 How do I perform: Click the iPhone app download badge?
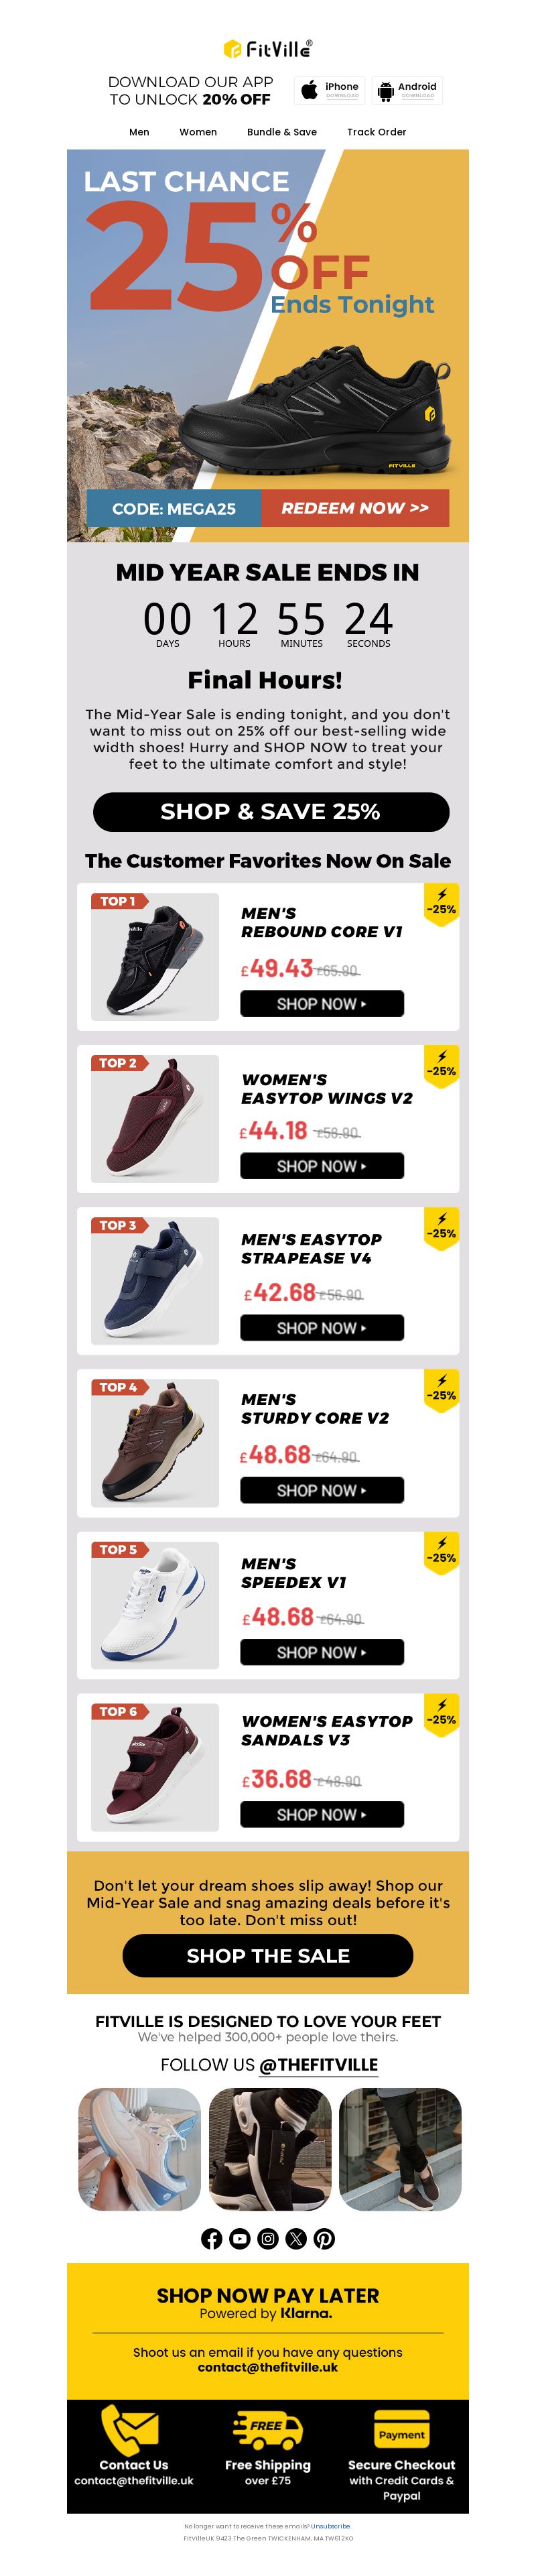pos(329,90)
